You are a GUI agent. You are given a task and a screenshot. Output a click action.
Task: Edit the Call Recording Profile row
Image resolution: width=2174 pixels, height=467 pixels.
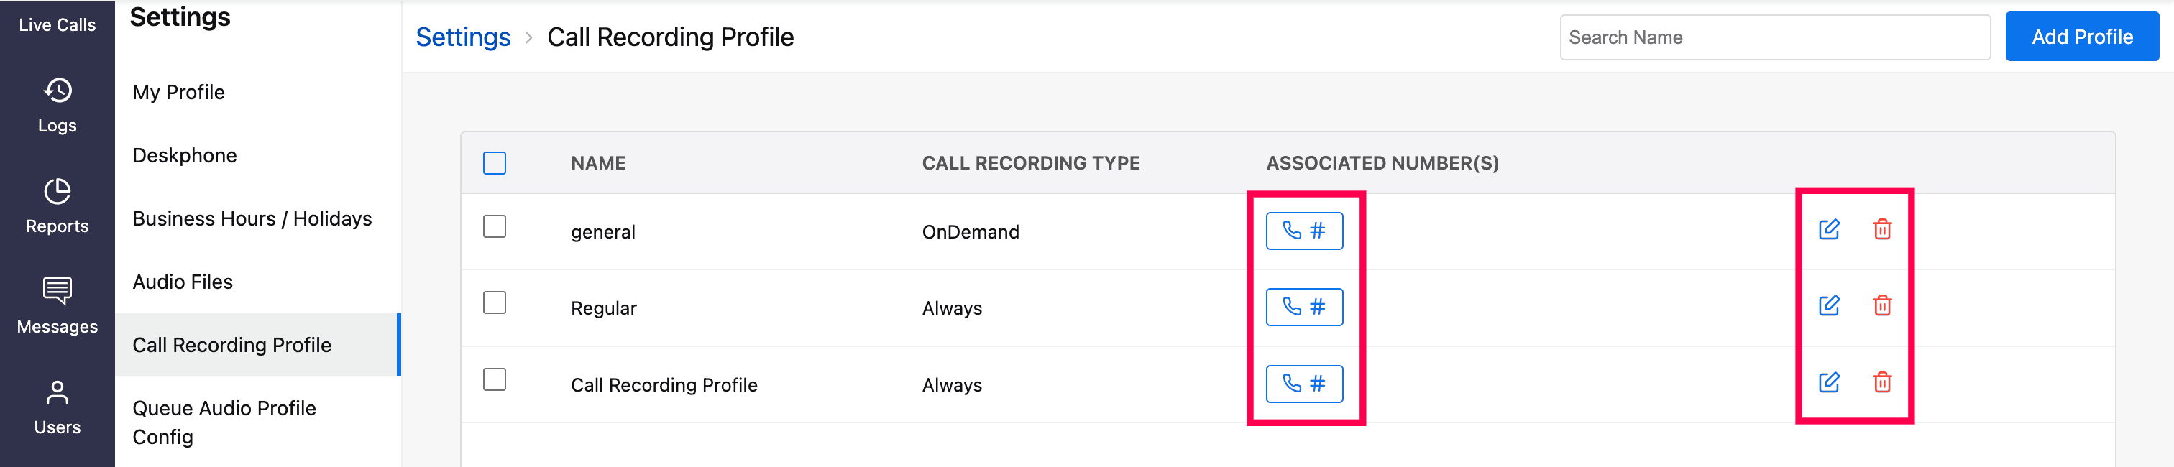coord(1829,383)
